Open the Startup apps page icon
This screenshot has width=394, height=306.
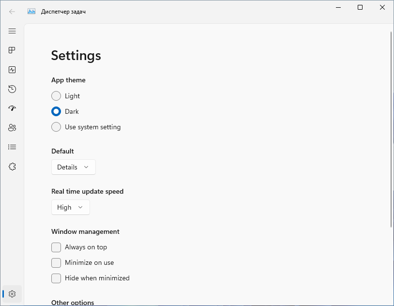12,108
